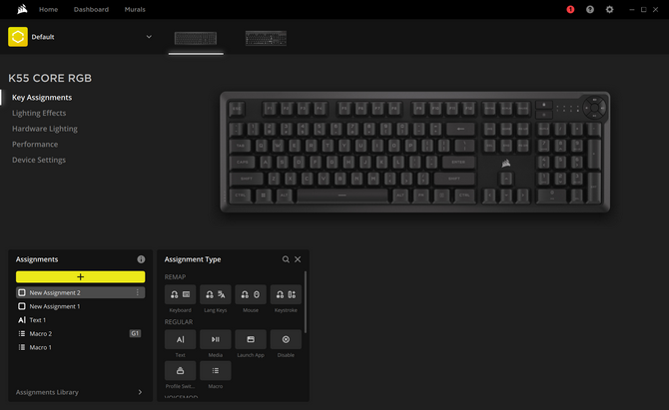The width and height of the screenshot is (669, 410).
Task: Open the help question mark icon
Action: point(590,9)
